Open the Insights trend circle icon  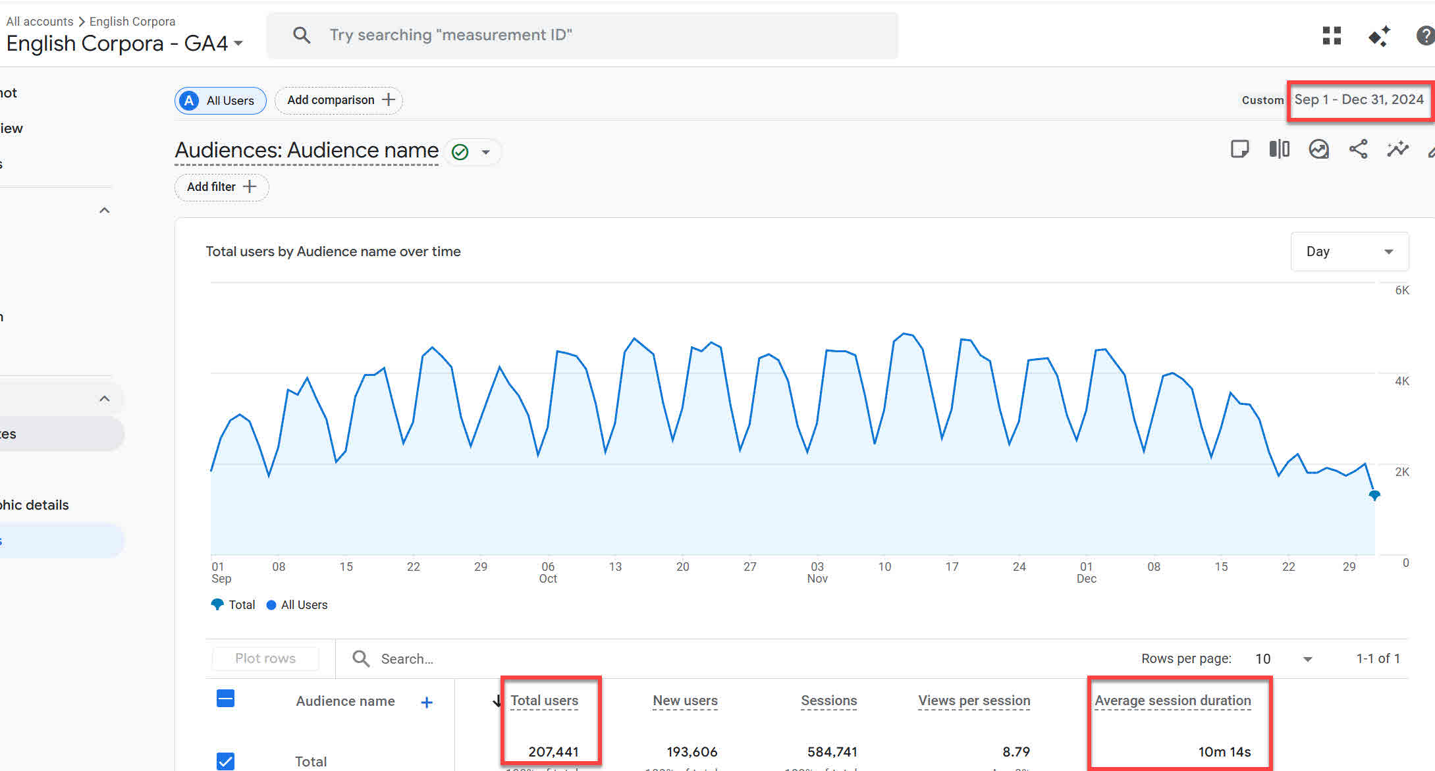[x=1318, y=149]
